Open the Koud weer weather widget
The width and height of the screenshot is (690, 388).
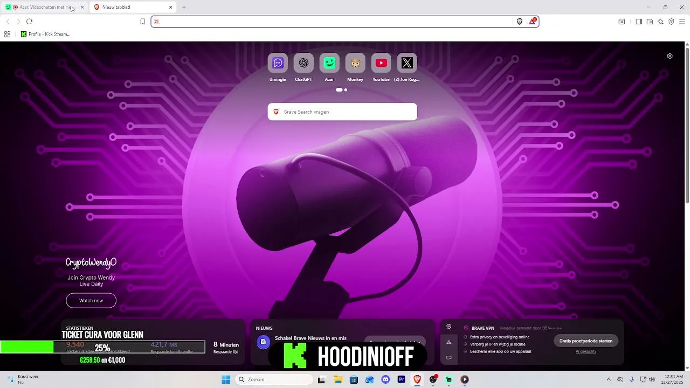pyautogui.click(x=23, y=379)
